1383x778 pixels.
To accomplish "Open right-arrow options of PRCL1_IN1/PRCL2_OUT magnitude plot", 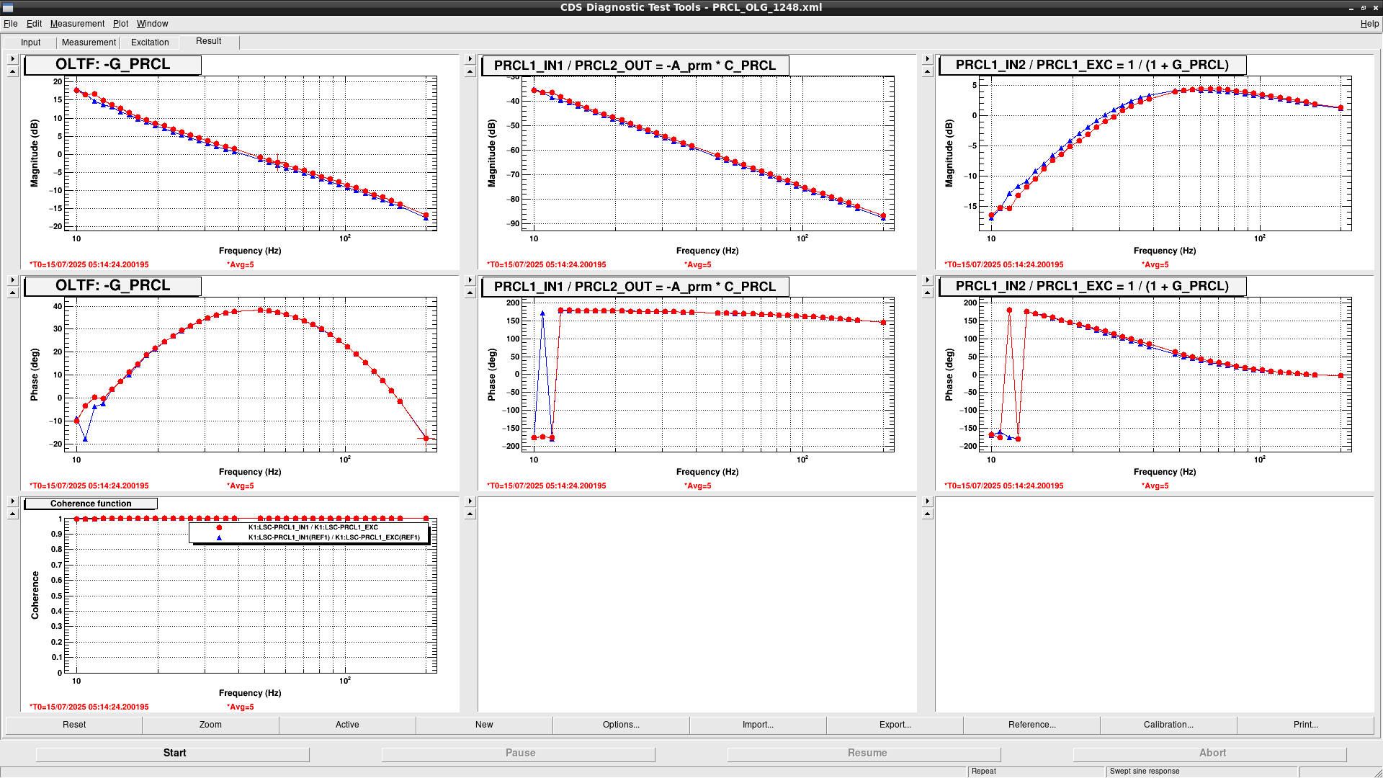I will coord(470,59).
